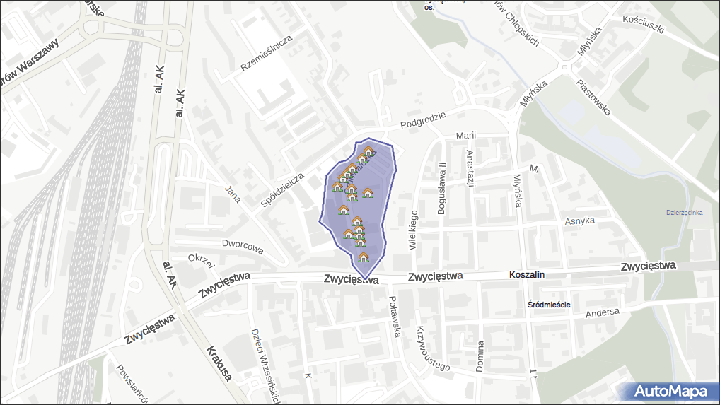Click the Spółdzielcza street name
The width and height of the screenshot is (720, 405).
coord(282,189)
